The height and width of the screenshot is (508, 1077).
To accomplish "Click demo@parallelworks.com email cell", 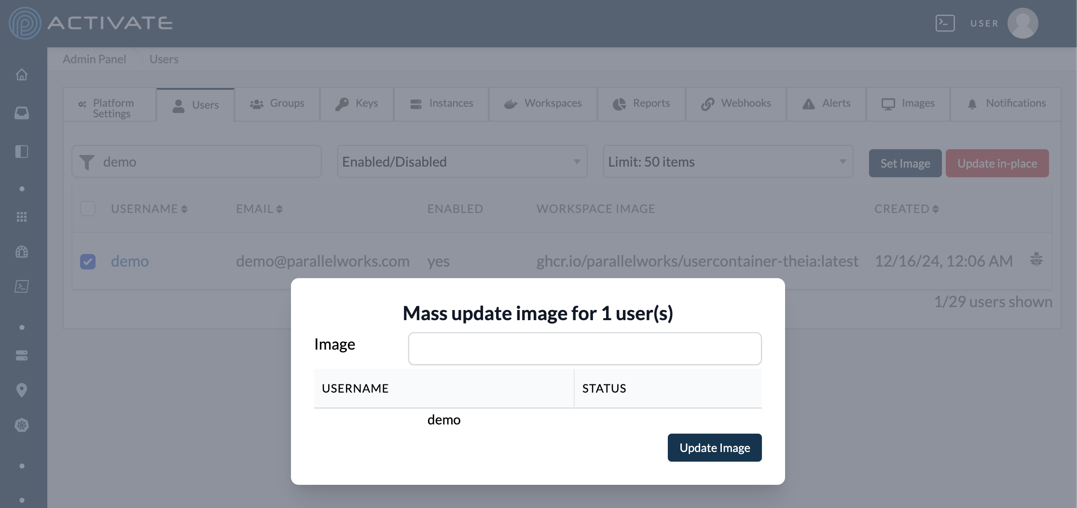I will click(x=323, y=261).
